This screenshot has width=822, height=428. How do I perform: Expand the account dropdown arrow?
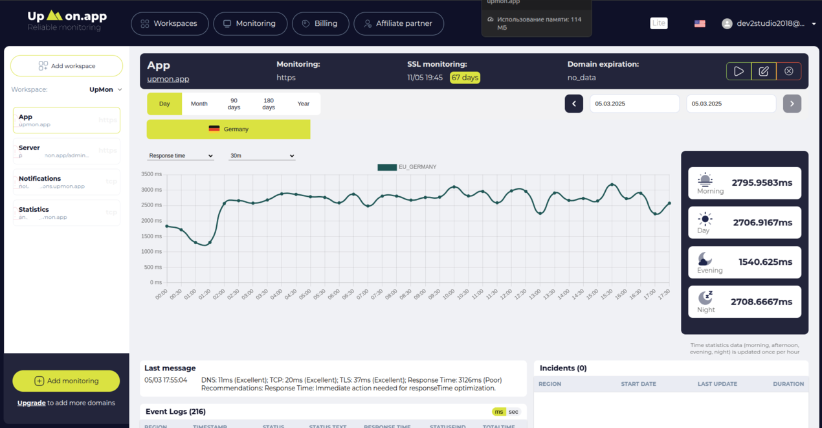tap(814, 24)
